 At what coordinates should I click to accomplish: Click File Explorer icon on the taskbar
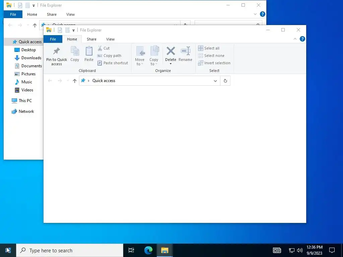click(x=164, y=250)
